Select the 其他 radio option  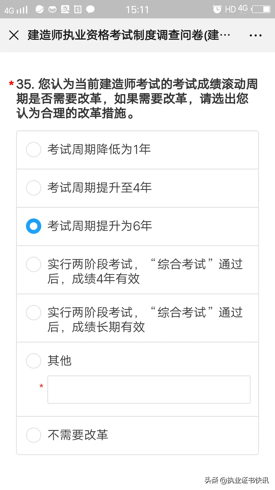34,361
